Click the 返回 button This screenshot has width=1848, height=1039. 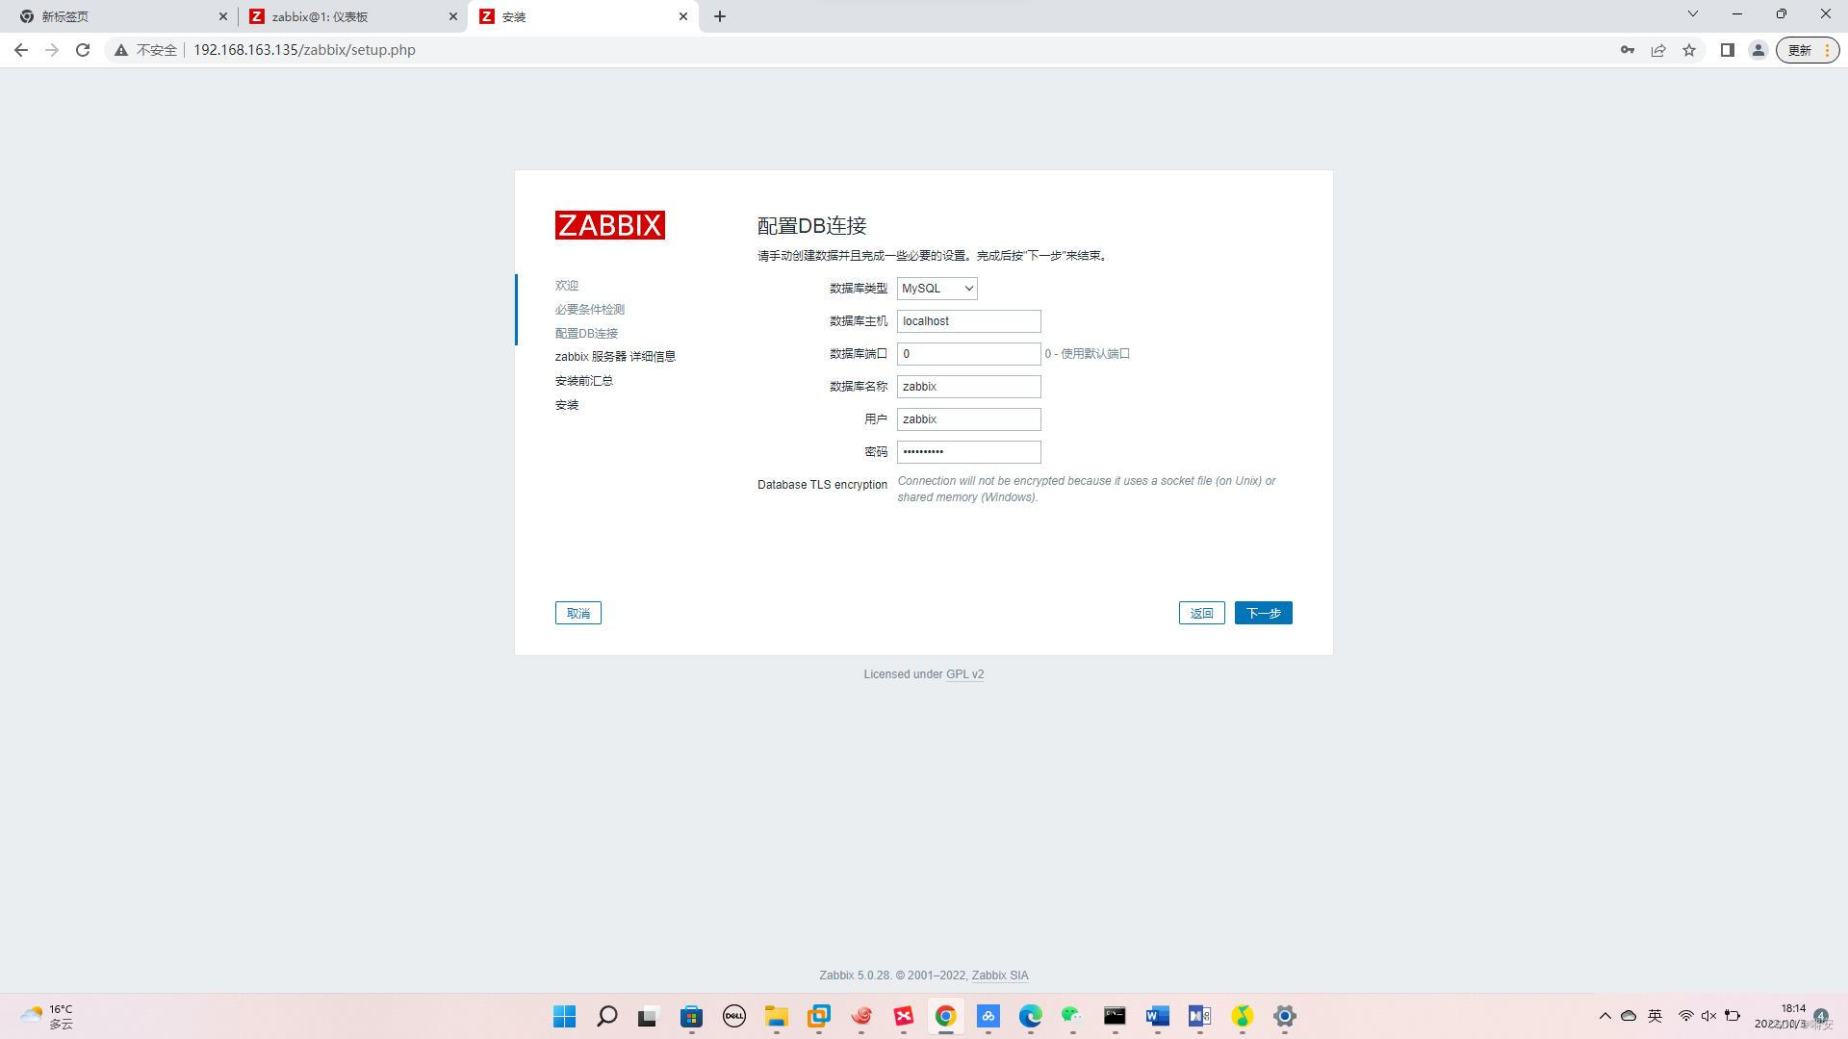click(1201, 613)
